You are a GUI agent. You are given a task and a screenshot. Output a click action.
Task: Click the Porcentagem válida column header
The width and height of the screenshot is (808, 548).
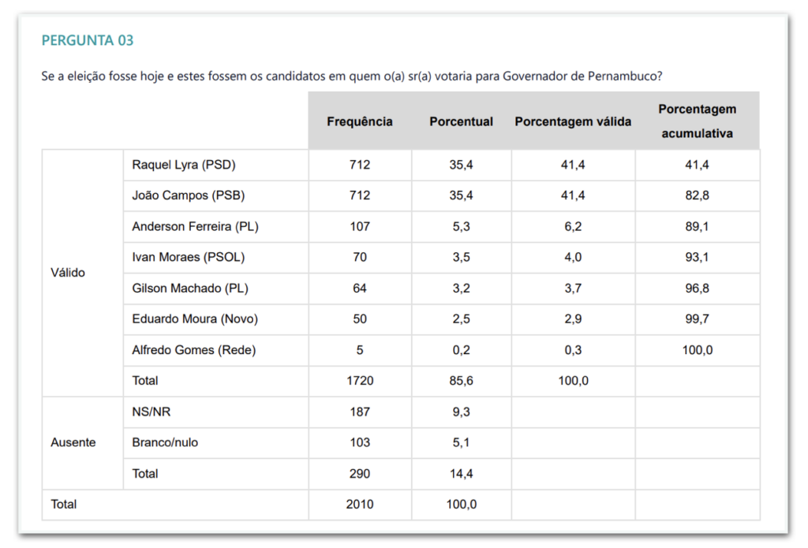pos(573,121)
